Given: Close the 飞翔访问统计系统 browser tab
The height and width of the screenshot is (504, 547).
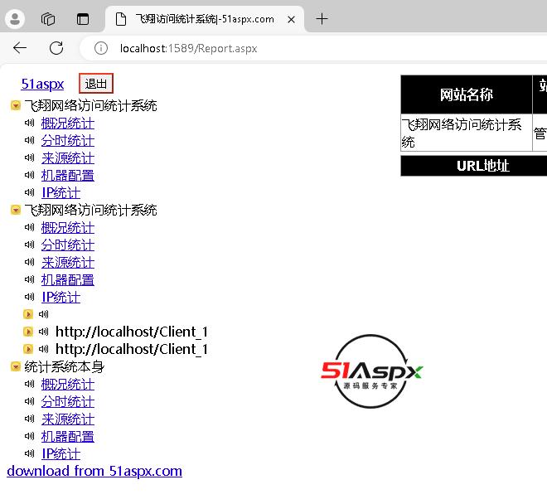Looking at the screenshot, I should tap(291, 20).
